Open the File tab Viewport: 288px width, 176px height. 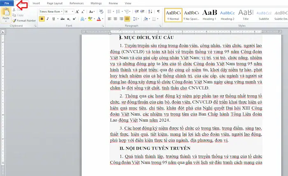[x=7, y=3]
